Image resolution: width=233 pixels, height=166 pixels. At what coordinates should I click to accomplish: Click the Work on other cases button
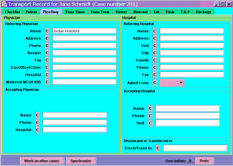[x=42, y=161]
